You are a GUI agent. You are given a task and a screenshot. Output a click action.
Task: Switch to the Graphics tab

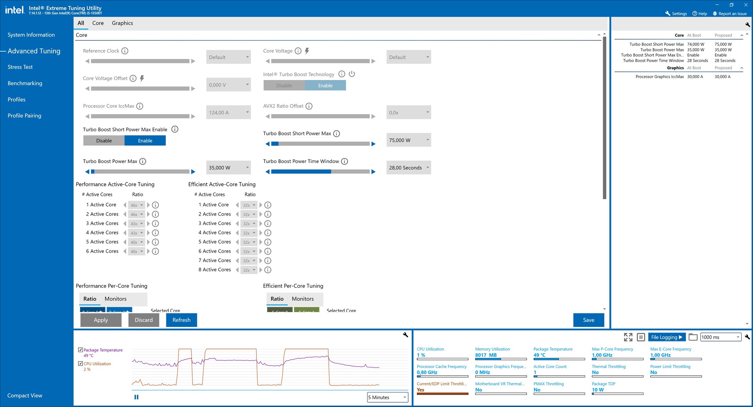pyautogui.click(x=122, y=23)
